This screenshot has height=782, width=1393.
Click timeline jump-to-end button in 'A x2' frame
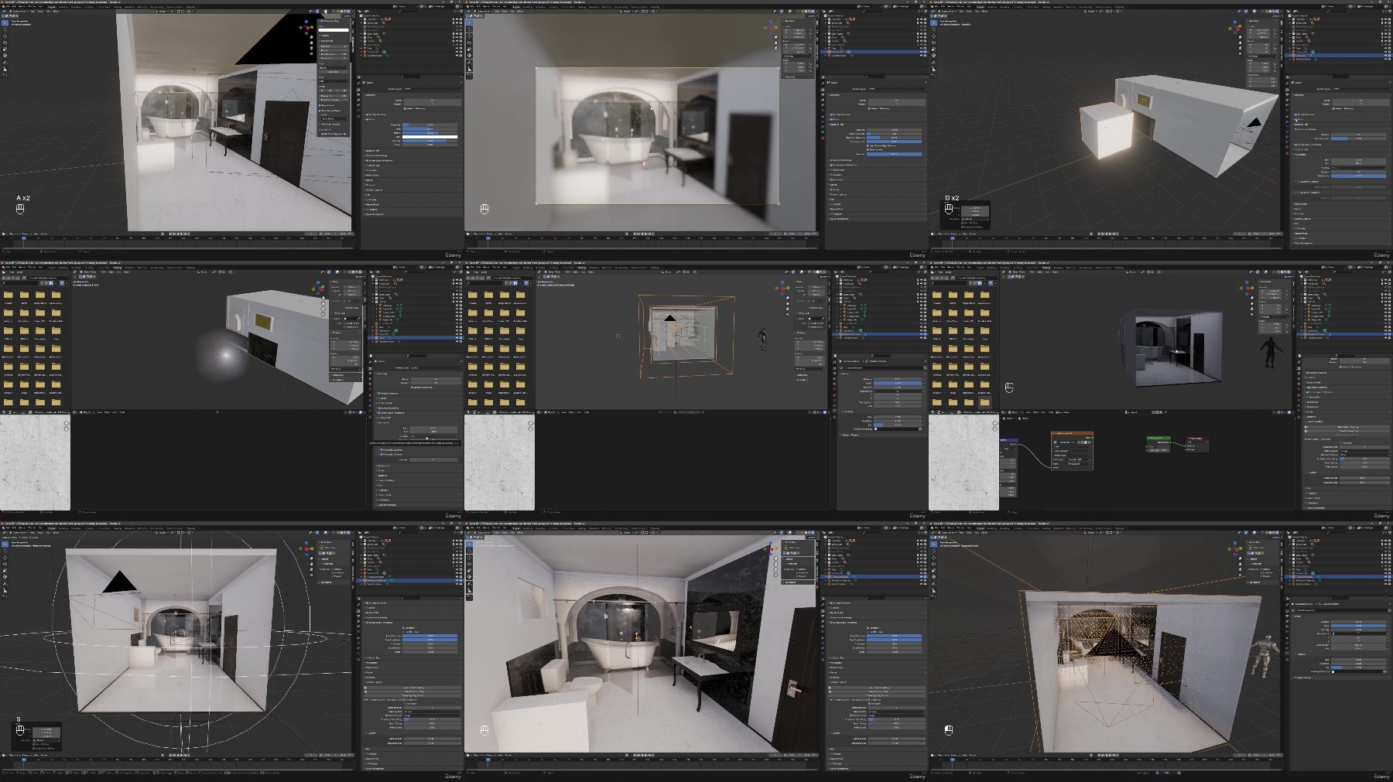pos(188,234)
